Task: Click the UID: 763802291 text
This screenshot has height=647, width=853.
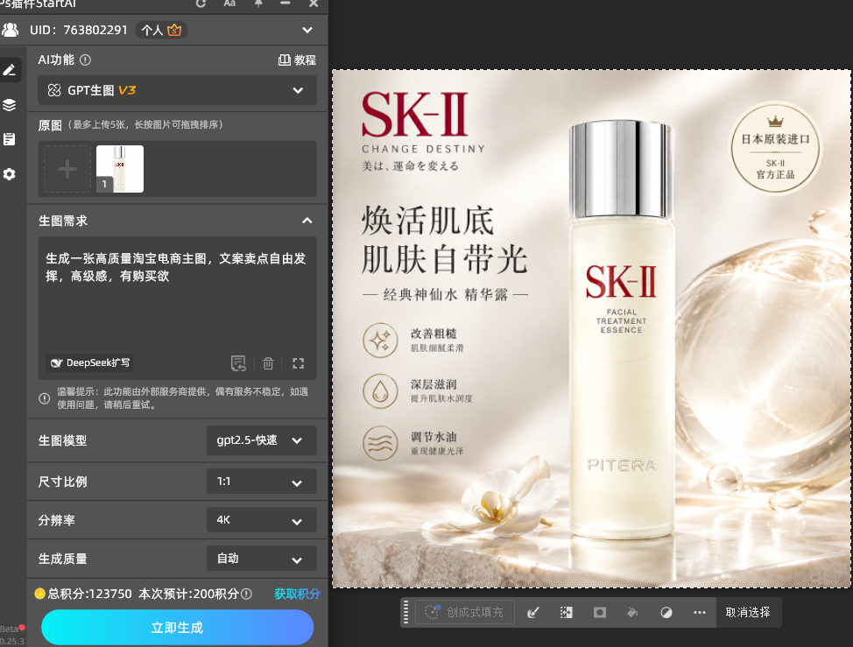Action: [79, 30]
